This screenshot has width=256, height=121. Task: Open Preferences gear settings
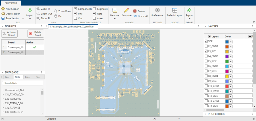coord(157,10)
